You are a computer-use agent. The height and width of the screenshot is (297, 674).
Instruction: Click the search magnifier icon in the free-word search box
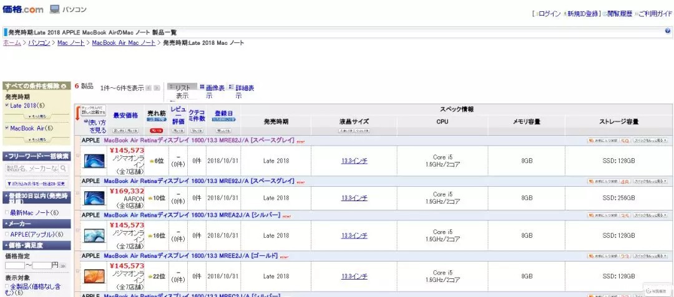pos(64,169)
